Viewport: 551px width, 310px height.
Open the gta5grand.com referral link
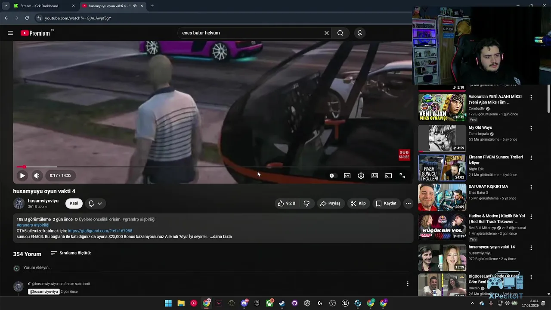pyautogui.click(x=100, y=231)
